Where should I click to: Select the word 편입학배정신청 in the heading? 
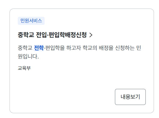[x=67, y=35]
